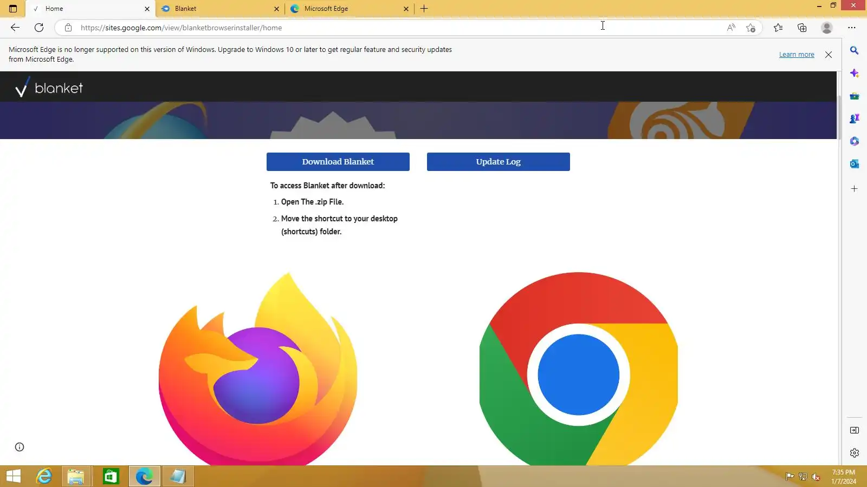867x487 pixels.
Task: Switch to the Blanket tab
Action: (x=219, y=9)
